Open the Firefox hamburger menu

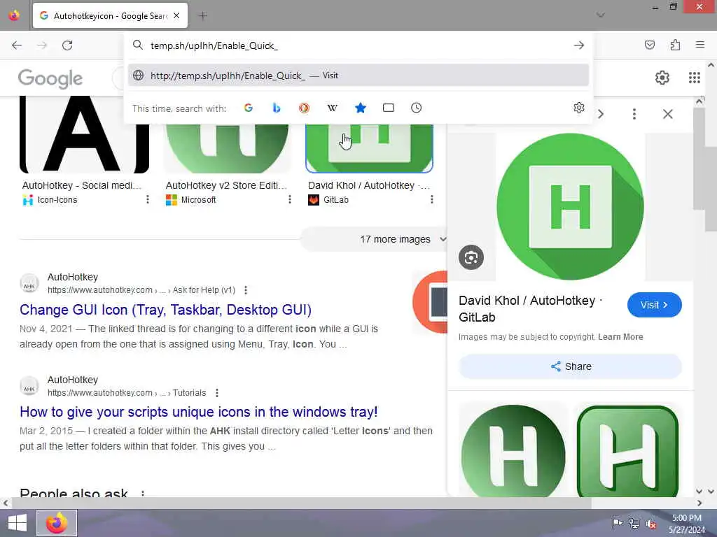click(x=700, y=45)
